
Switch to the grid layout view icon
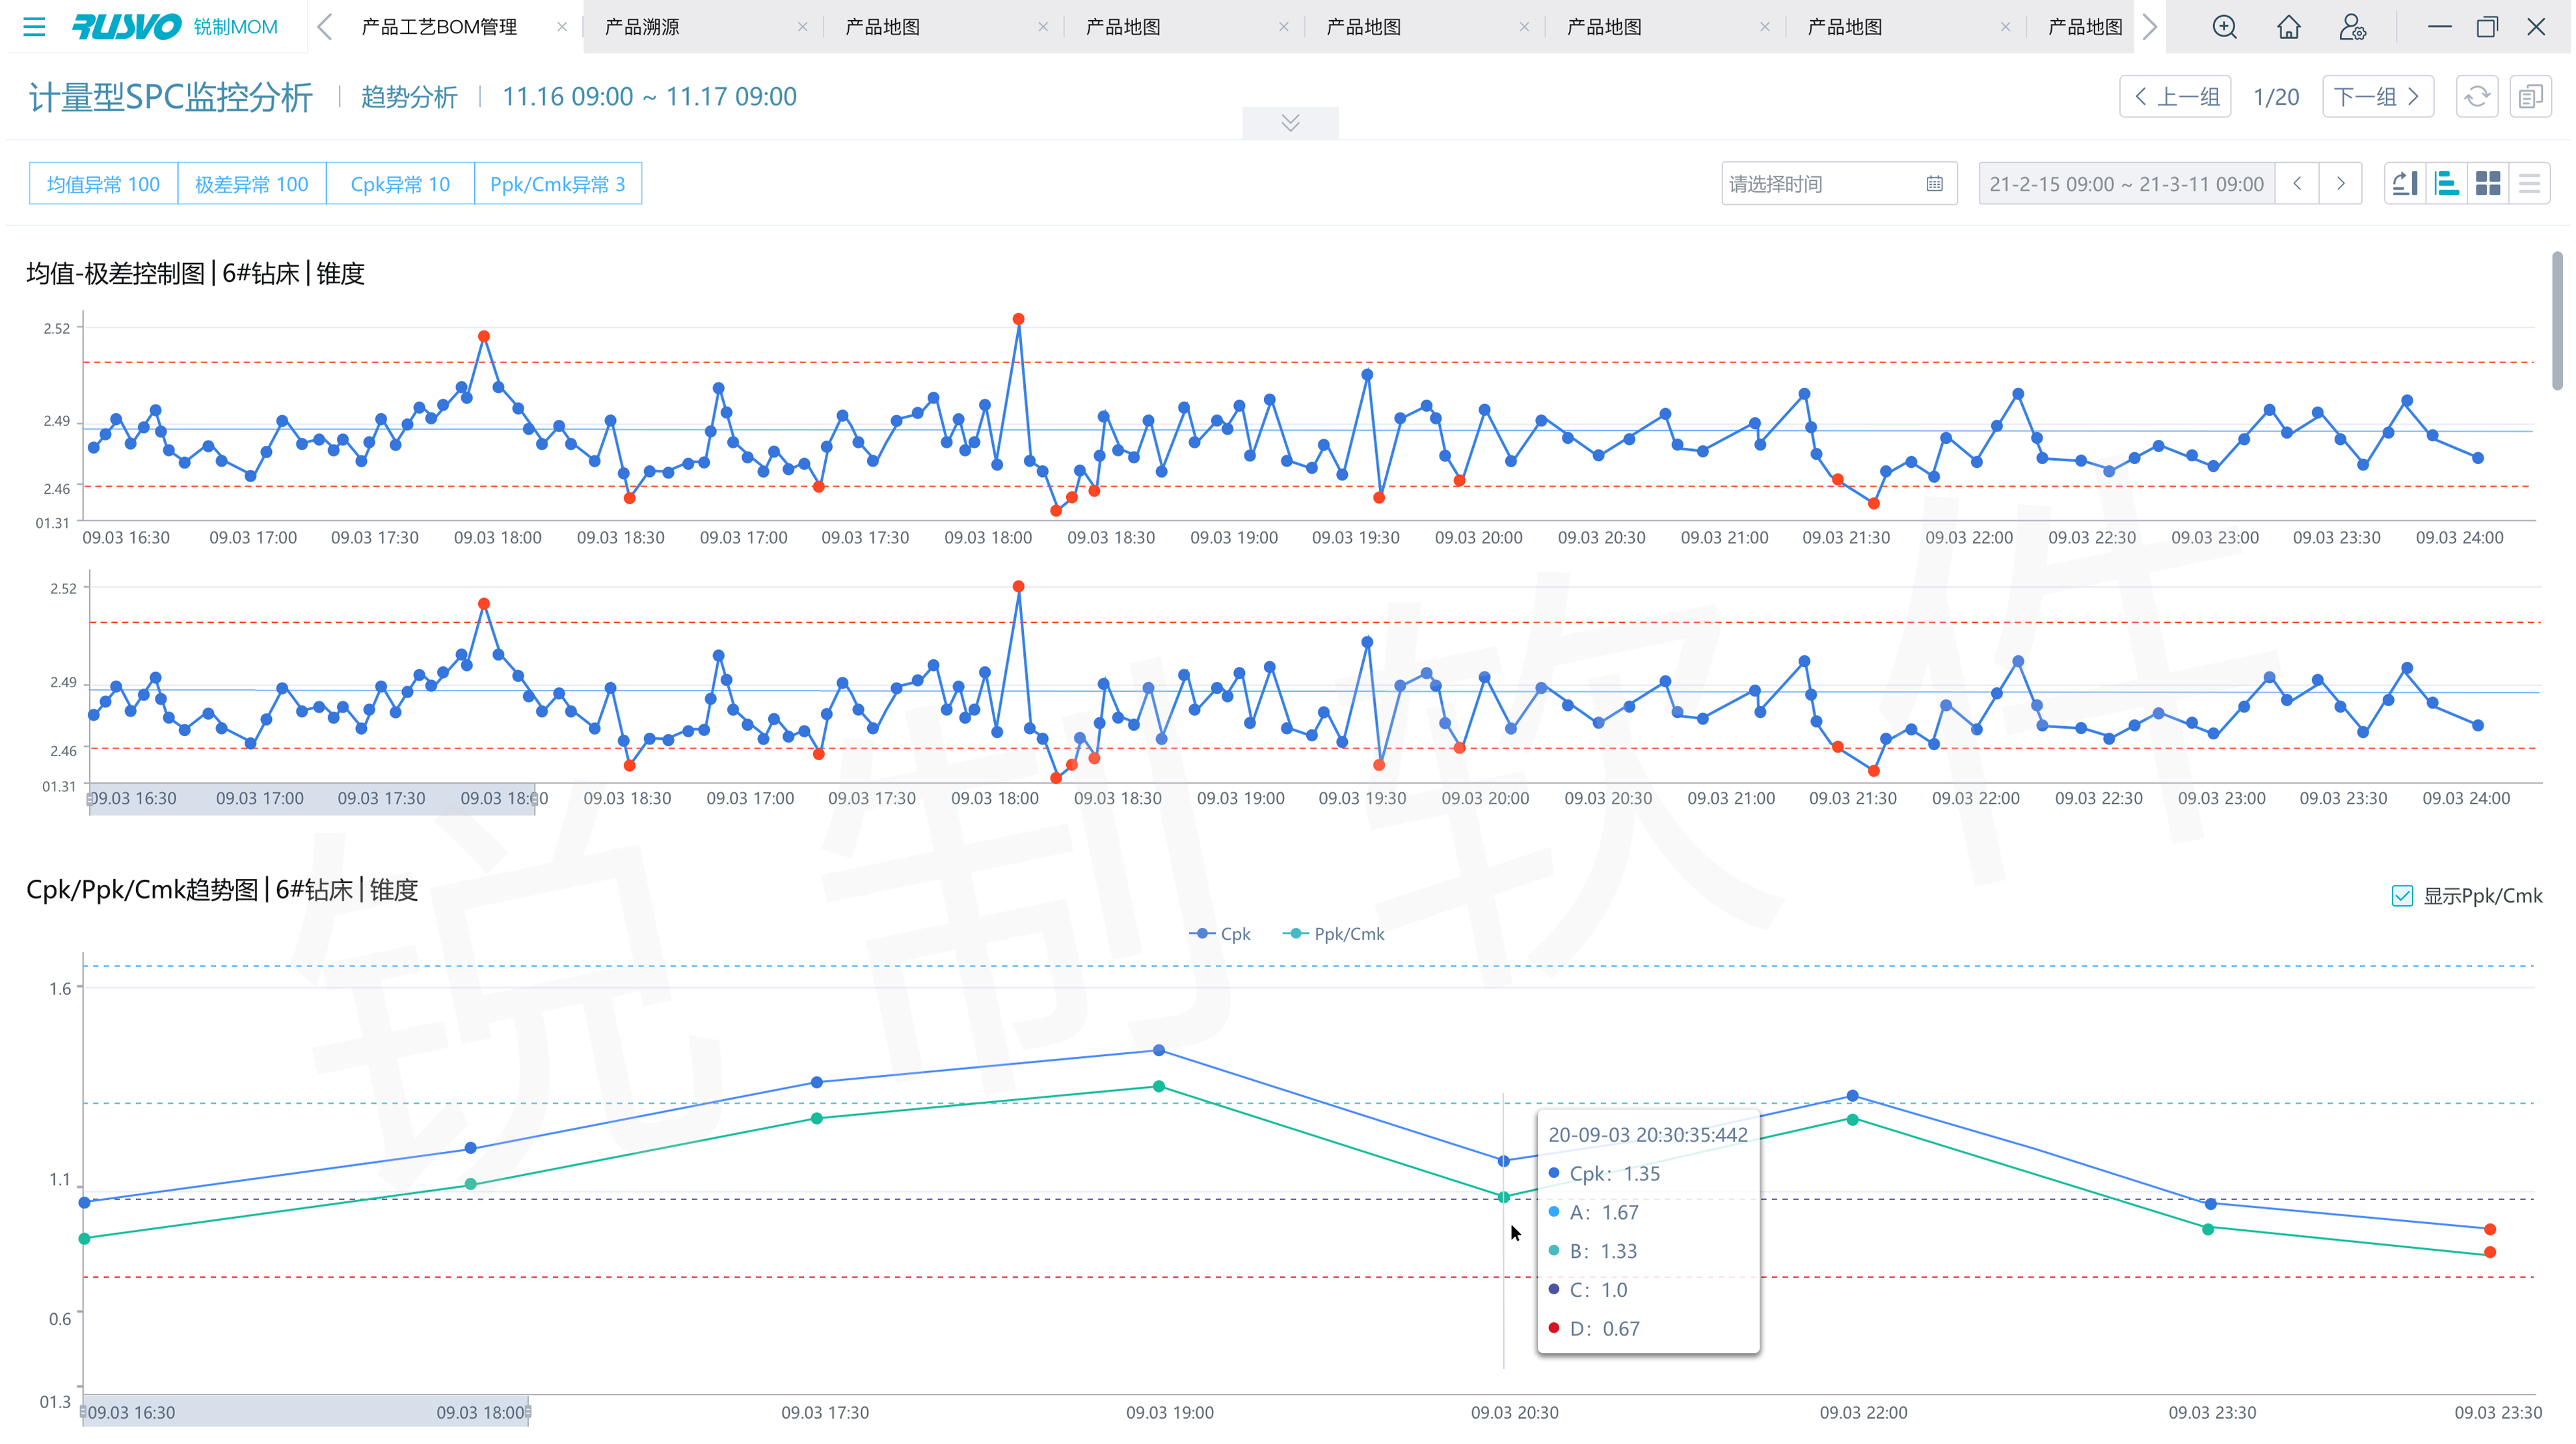2488,184
